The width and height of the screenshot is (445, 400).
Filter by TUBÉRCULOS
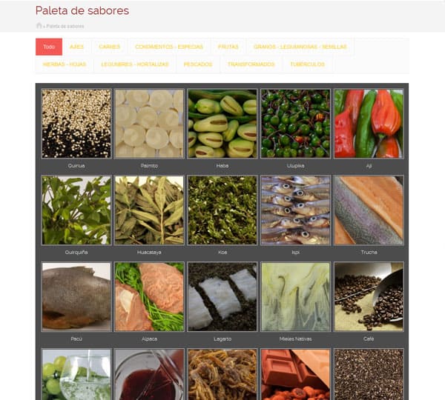point(307,64)
